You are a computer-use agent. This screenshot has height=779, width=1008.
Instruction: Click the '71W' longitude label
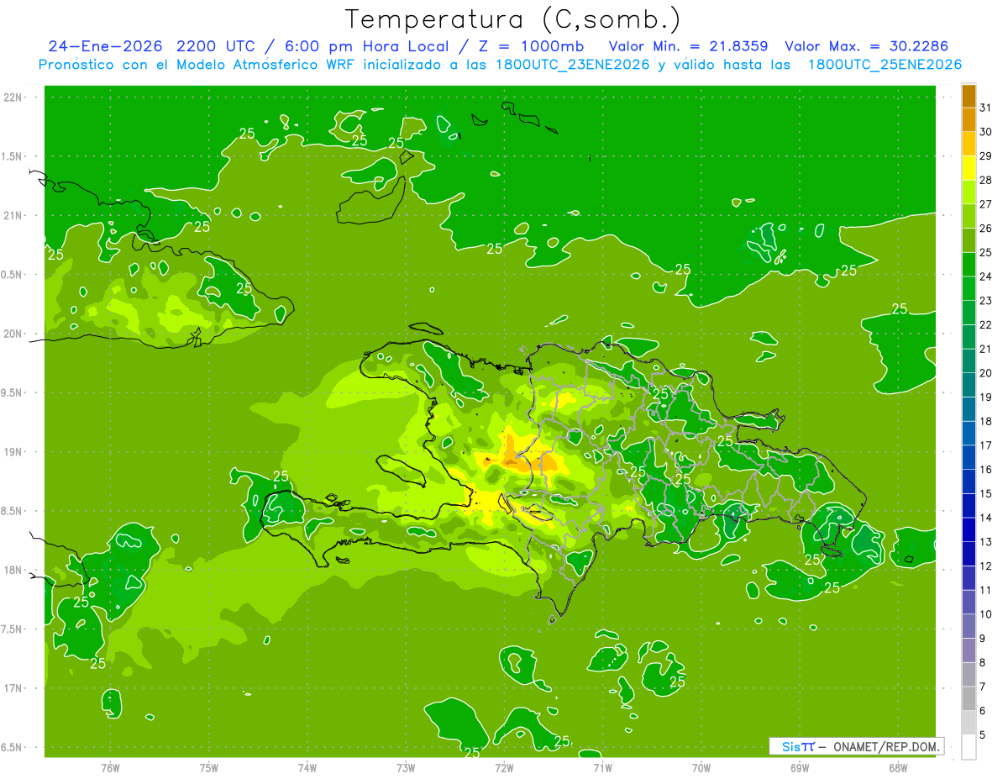pos(602,767)
